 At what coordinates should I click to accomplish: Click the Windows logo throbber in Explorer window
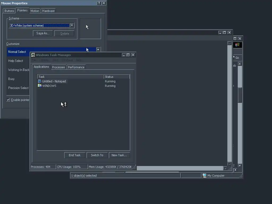[237, 45]
